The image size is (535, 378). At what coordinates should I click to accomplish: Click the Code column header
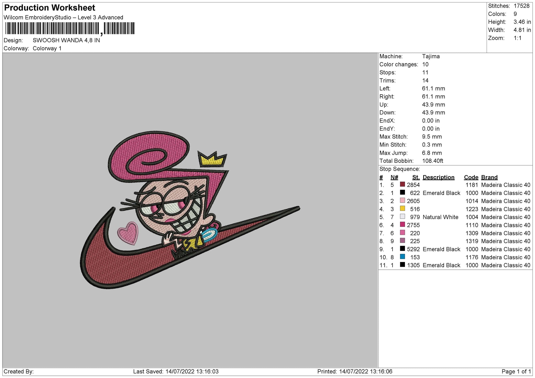[x=471, y=177]
